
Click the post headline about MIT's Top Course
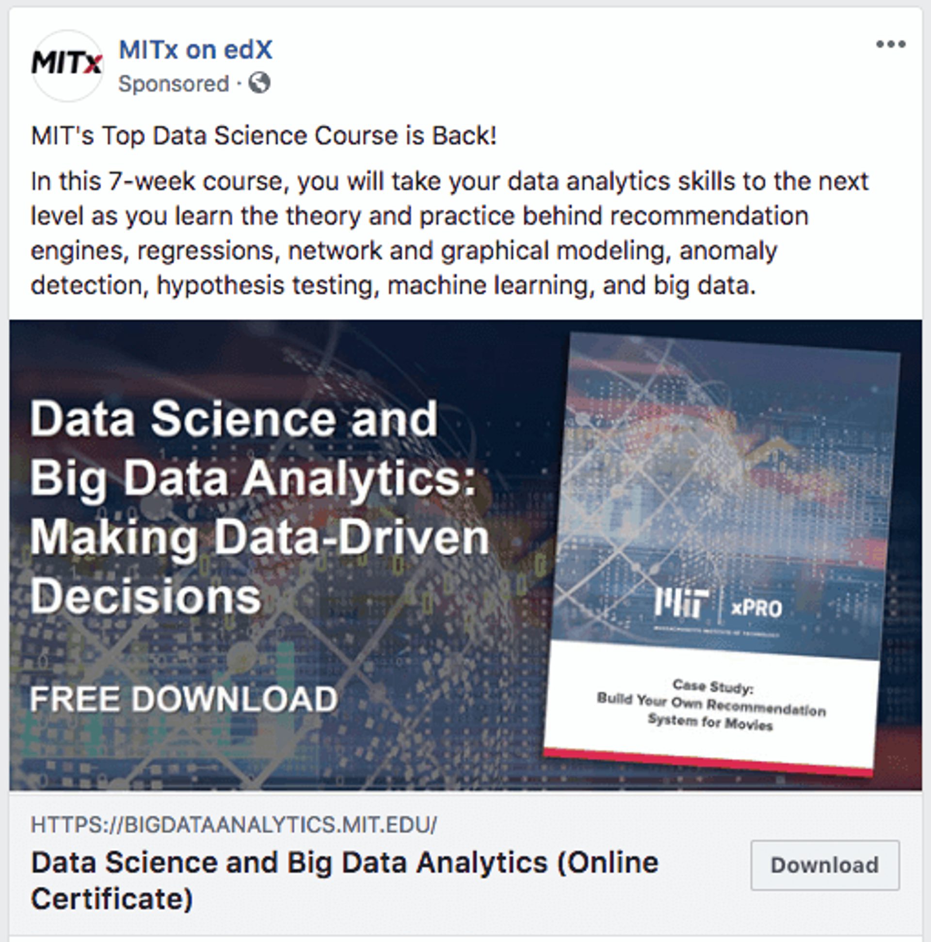[264, 136]
